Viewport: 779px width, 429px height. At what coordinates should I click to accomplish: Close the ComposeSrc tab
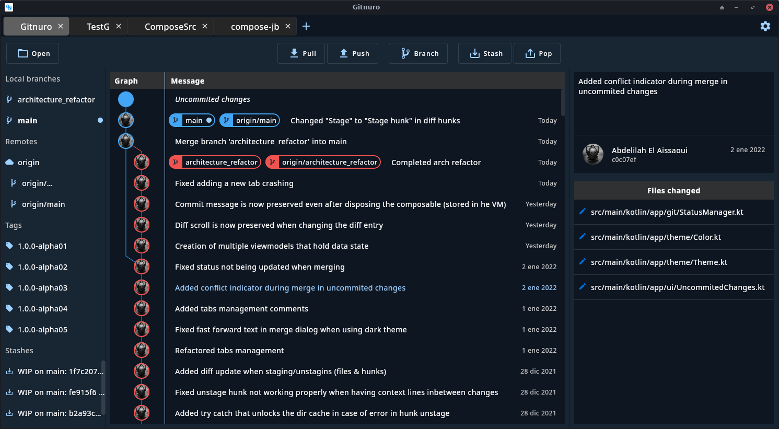[x=205, y=26]
